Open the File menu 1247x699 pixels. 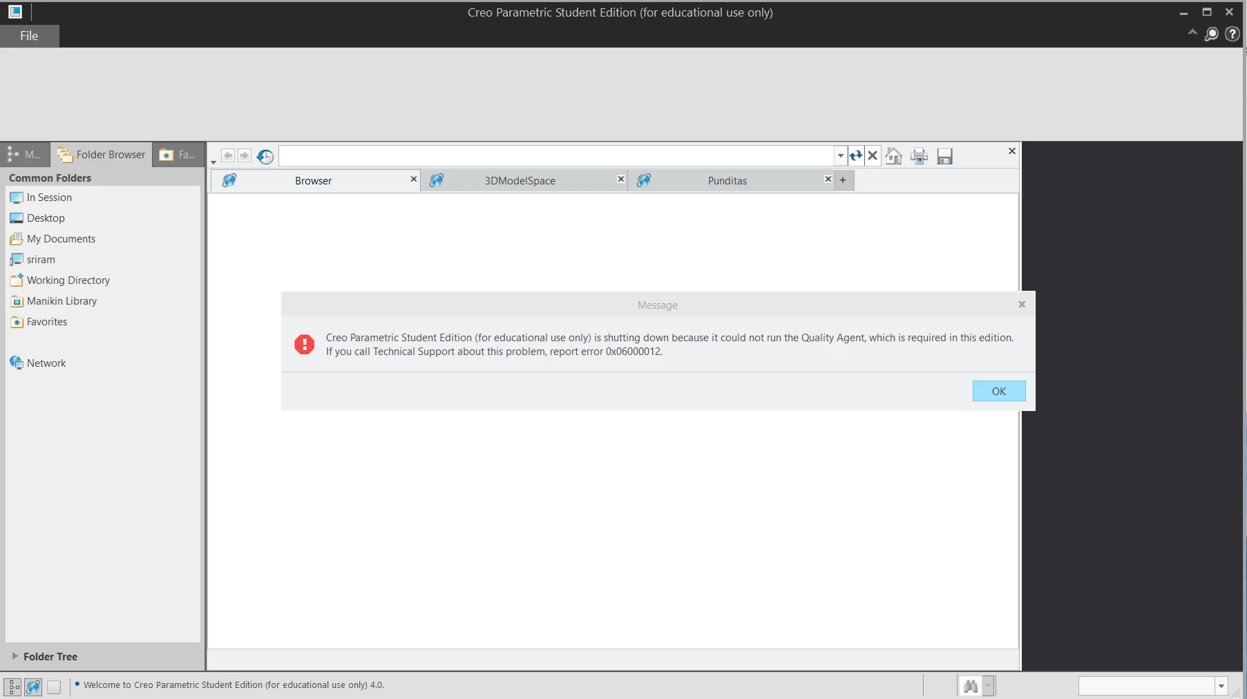point(29,36)
